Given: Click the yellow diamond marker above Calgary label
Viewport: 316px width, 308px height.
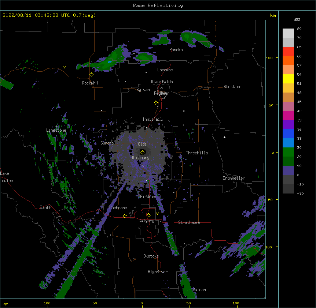Looking at the screenshot, I should pos(148,215).
